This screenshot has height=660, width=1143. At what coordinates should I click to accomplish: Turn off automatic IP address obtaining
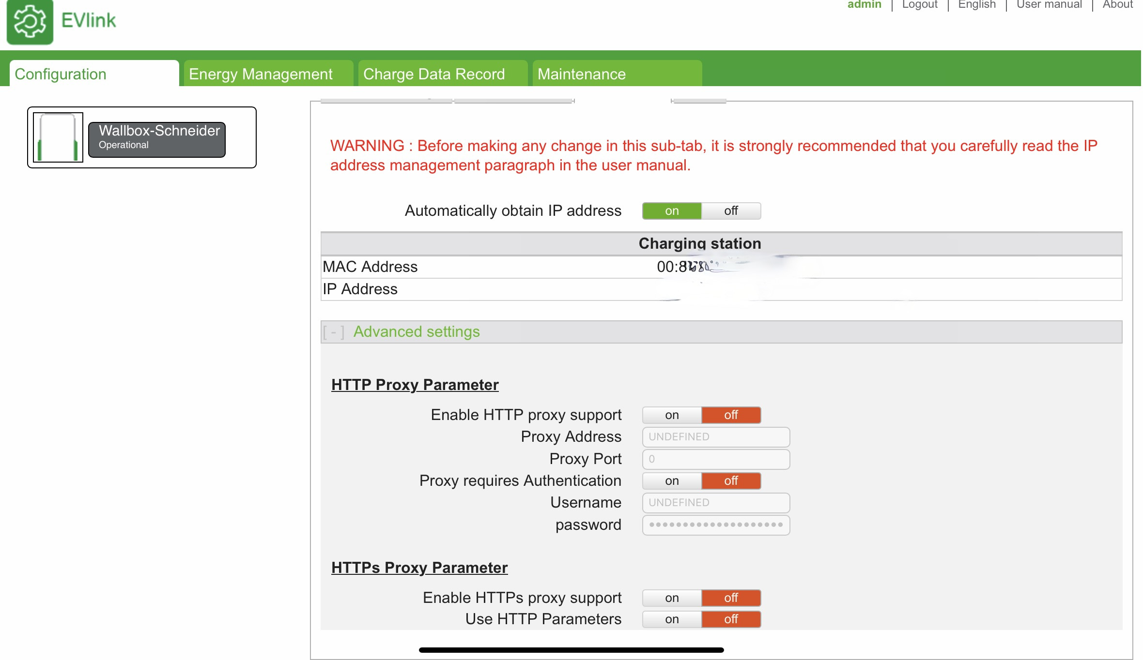tap(730, 211)
